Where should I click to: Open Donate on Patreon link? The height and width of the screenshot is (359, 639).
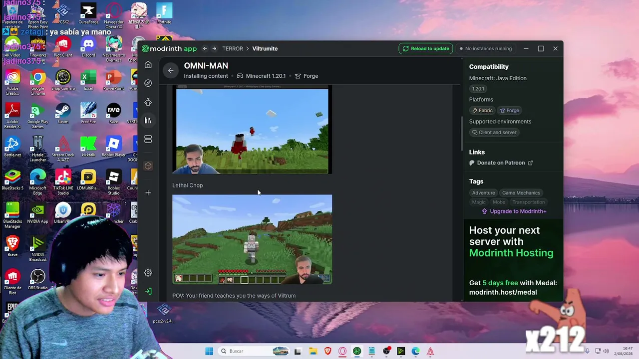[x=501, y=163]
